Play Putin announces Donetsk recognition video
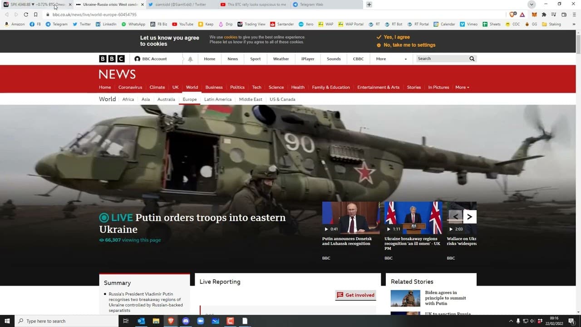 [351, 218]
